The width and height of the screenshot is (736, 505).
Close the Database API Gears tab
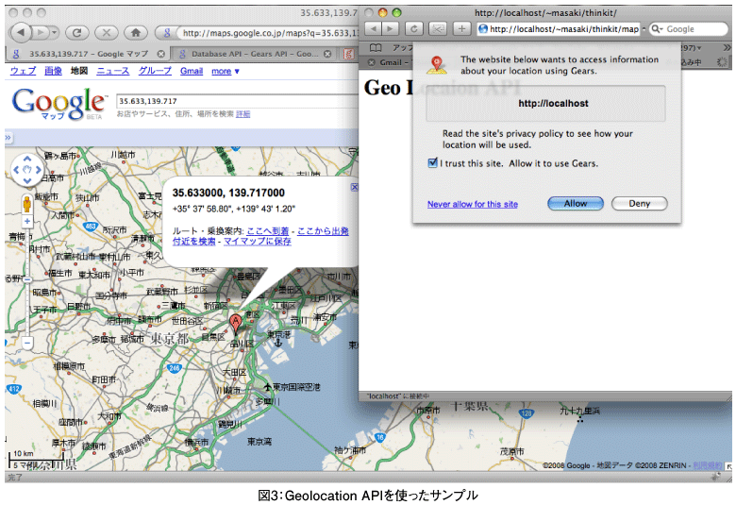[327, 54]
